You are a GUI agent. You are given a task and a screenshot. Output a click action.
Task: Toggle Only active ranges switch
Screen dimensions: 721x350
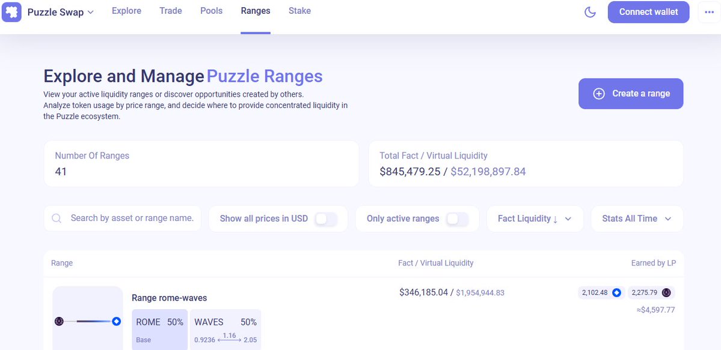[x=458, y=219]
